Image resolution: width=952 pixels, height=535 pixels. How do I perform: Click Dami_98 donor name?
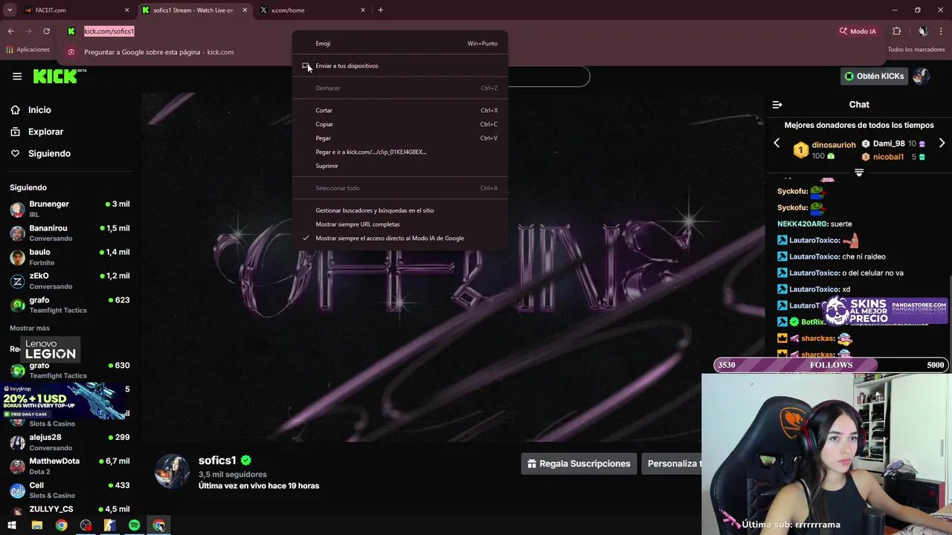(889, 143)
